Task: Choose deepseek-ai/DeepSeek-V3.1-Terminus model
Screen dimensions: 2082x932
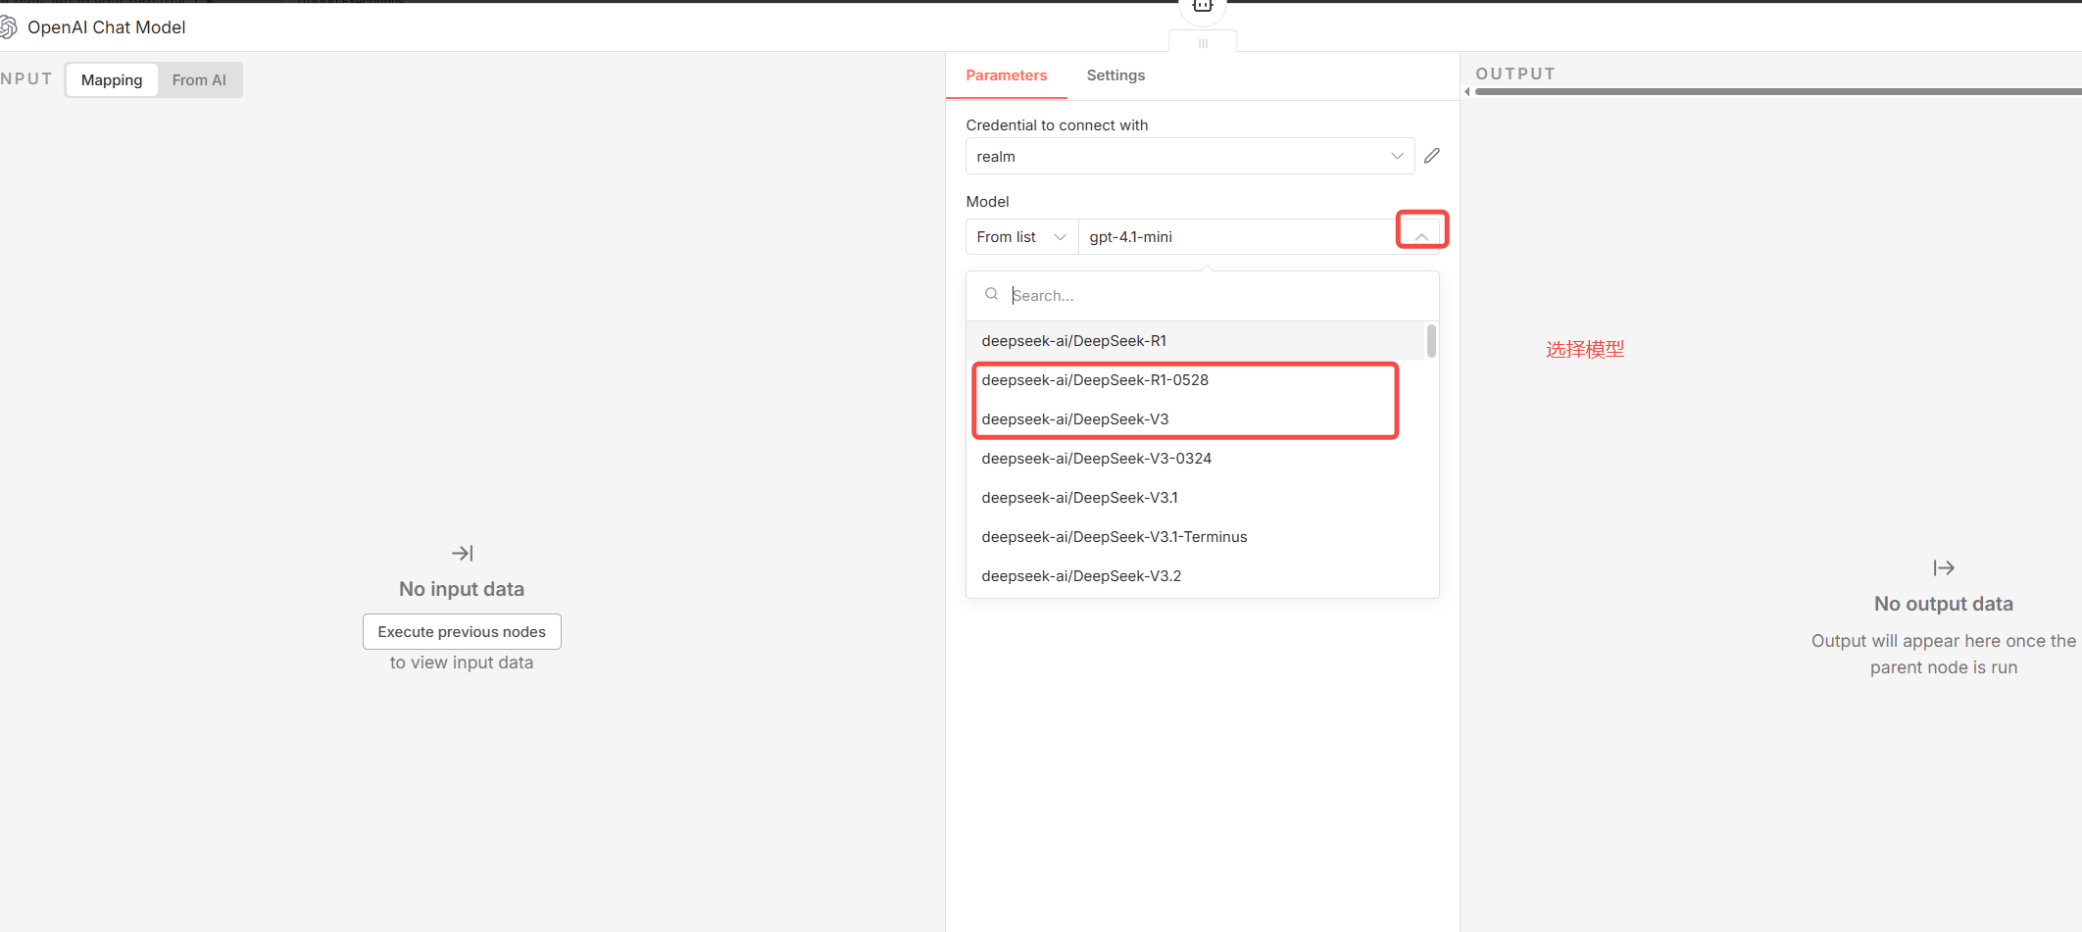Action: pyautogui.click(x=1115, y=537)
